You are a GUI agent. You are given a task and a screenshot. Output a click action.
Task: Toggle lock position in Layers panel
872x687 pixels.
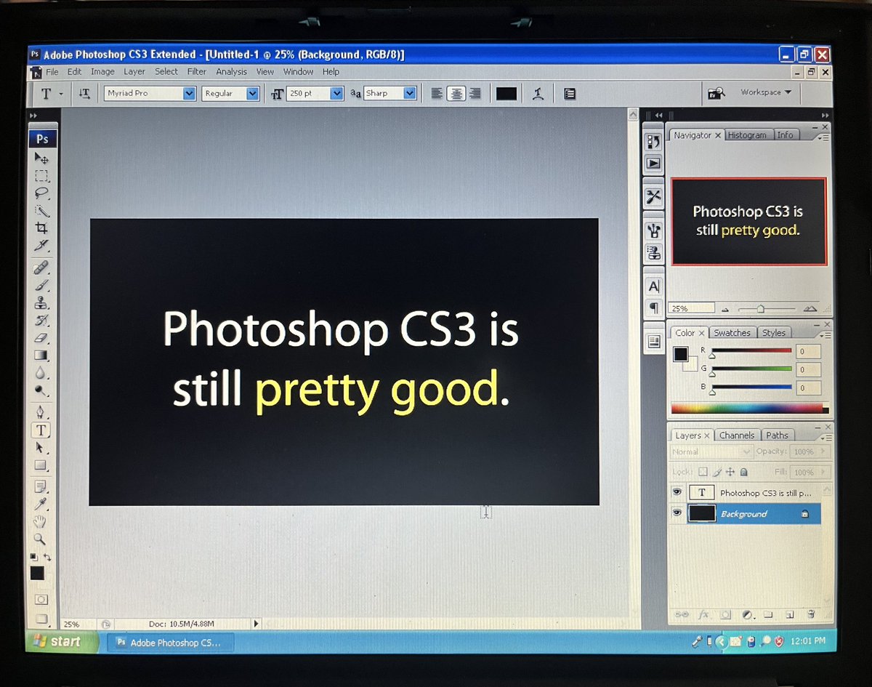tap(730, 472)
